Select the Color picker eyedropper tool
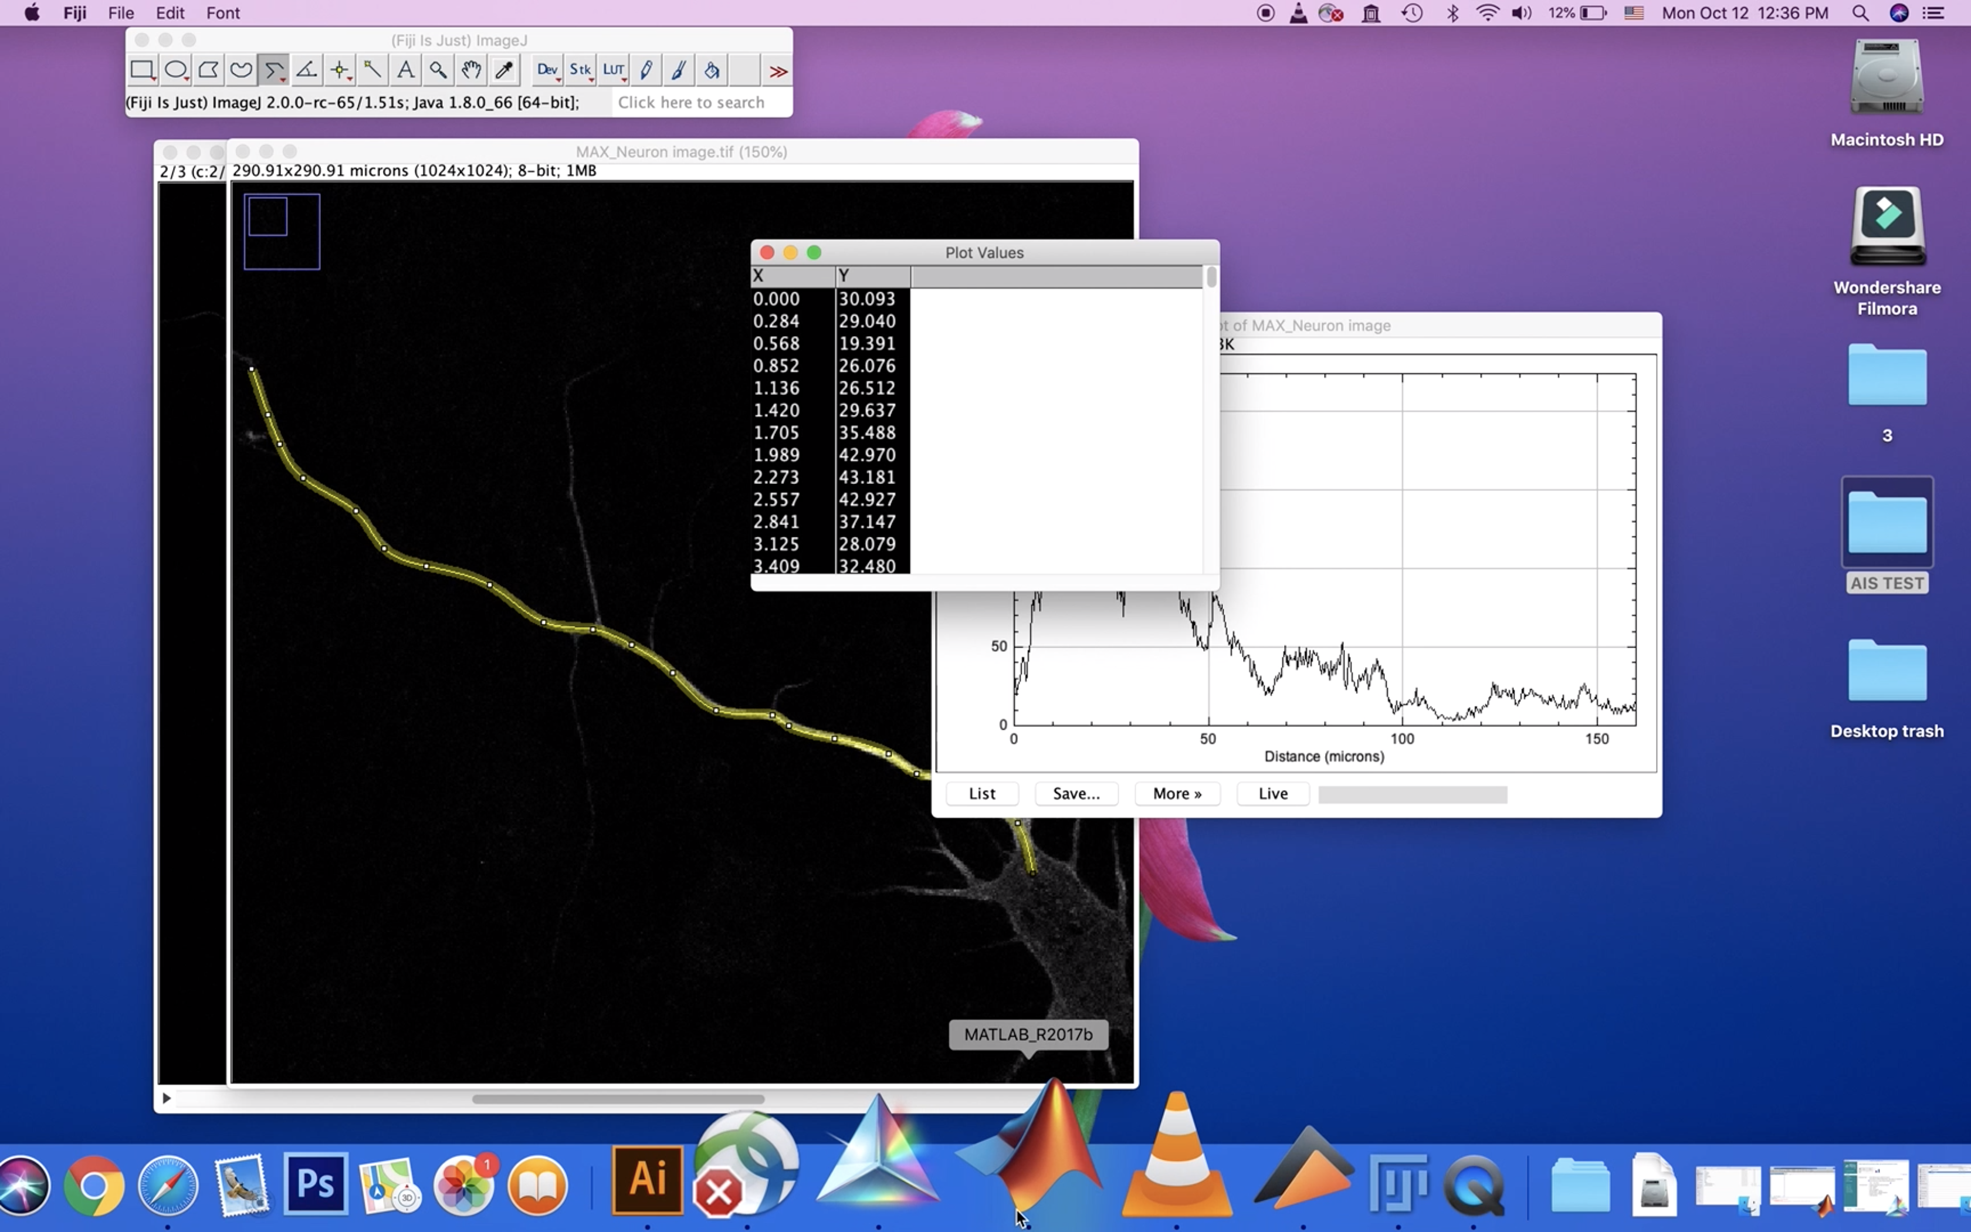The height and width of the screenshot is (1232, 1971). coord(504,70)
